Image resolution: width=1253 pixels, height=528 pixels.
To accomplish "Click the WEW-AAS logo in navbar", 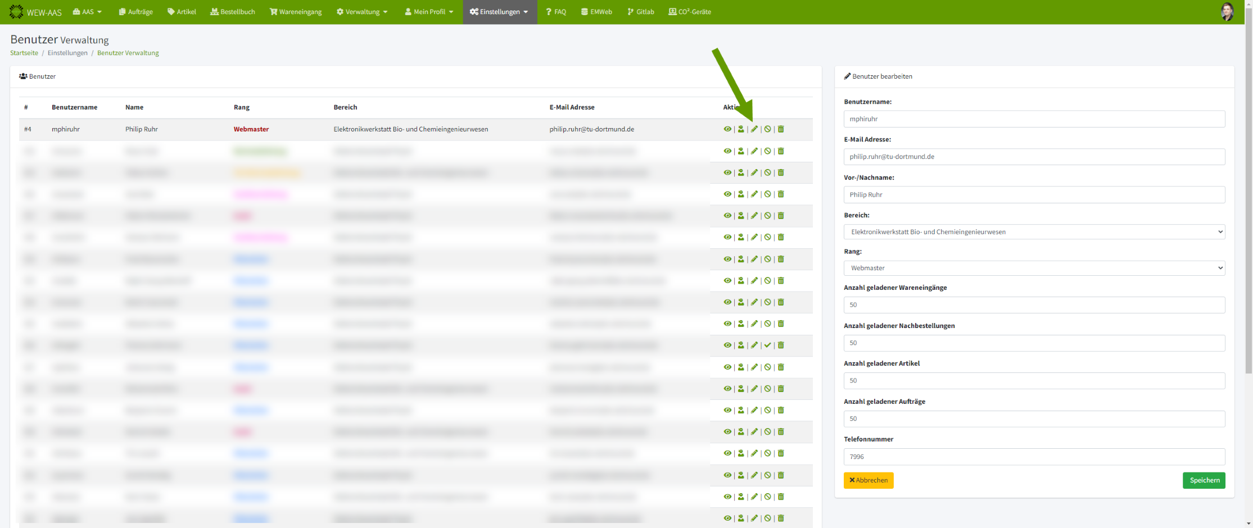I will (35, 12).
